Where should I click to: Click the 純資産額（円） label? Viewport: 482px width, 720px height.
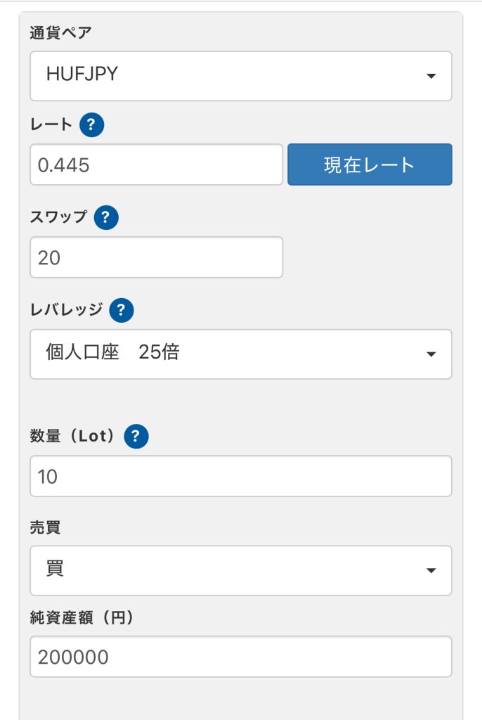(82, 617)
